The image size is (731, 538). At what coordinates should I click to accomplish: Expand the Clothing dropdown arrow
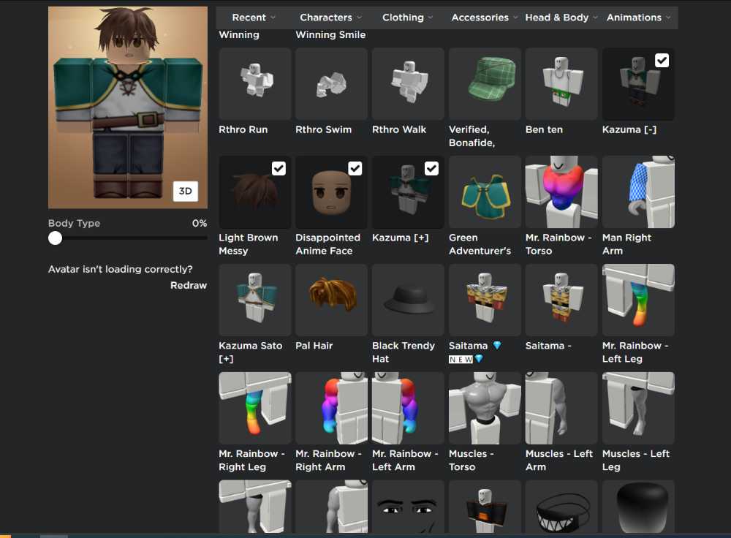tap(431, 18)
